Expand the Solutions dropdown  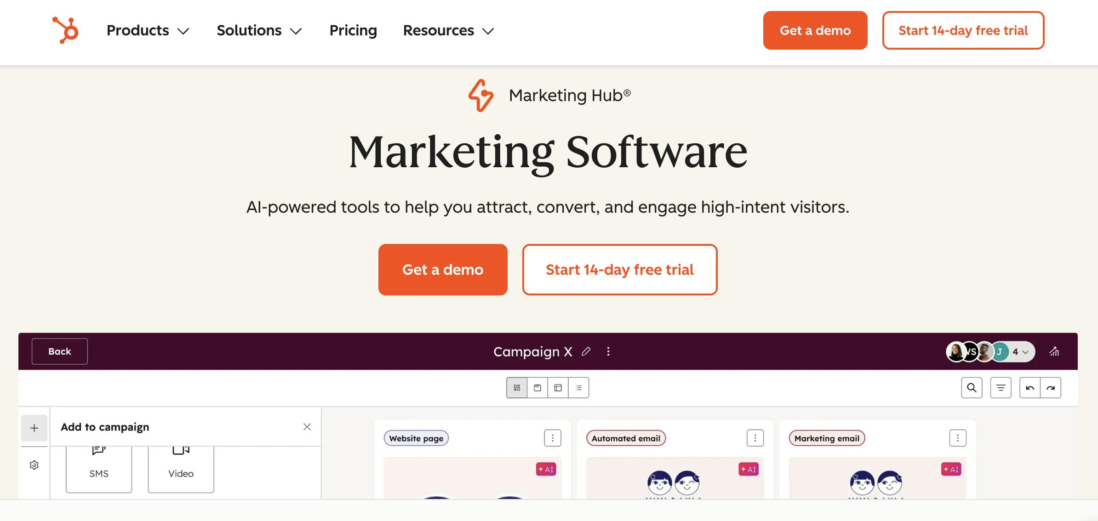click(258, 30)
